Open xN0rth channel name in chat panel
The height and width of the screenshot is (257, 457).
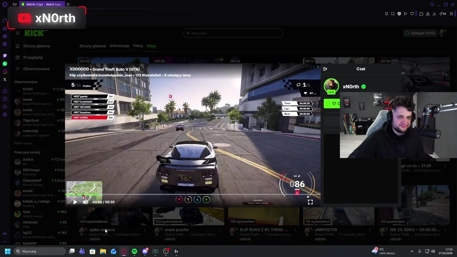351,87
